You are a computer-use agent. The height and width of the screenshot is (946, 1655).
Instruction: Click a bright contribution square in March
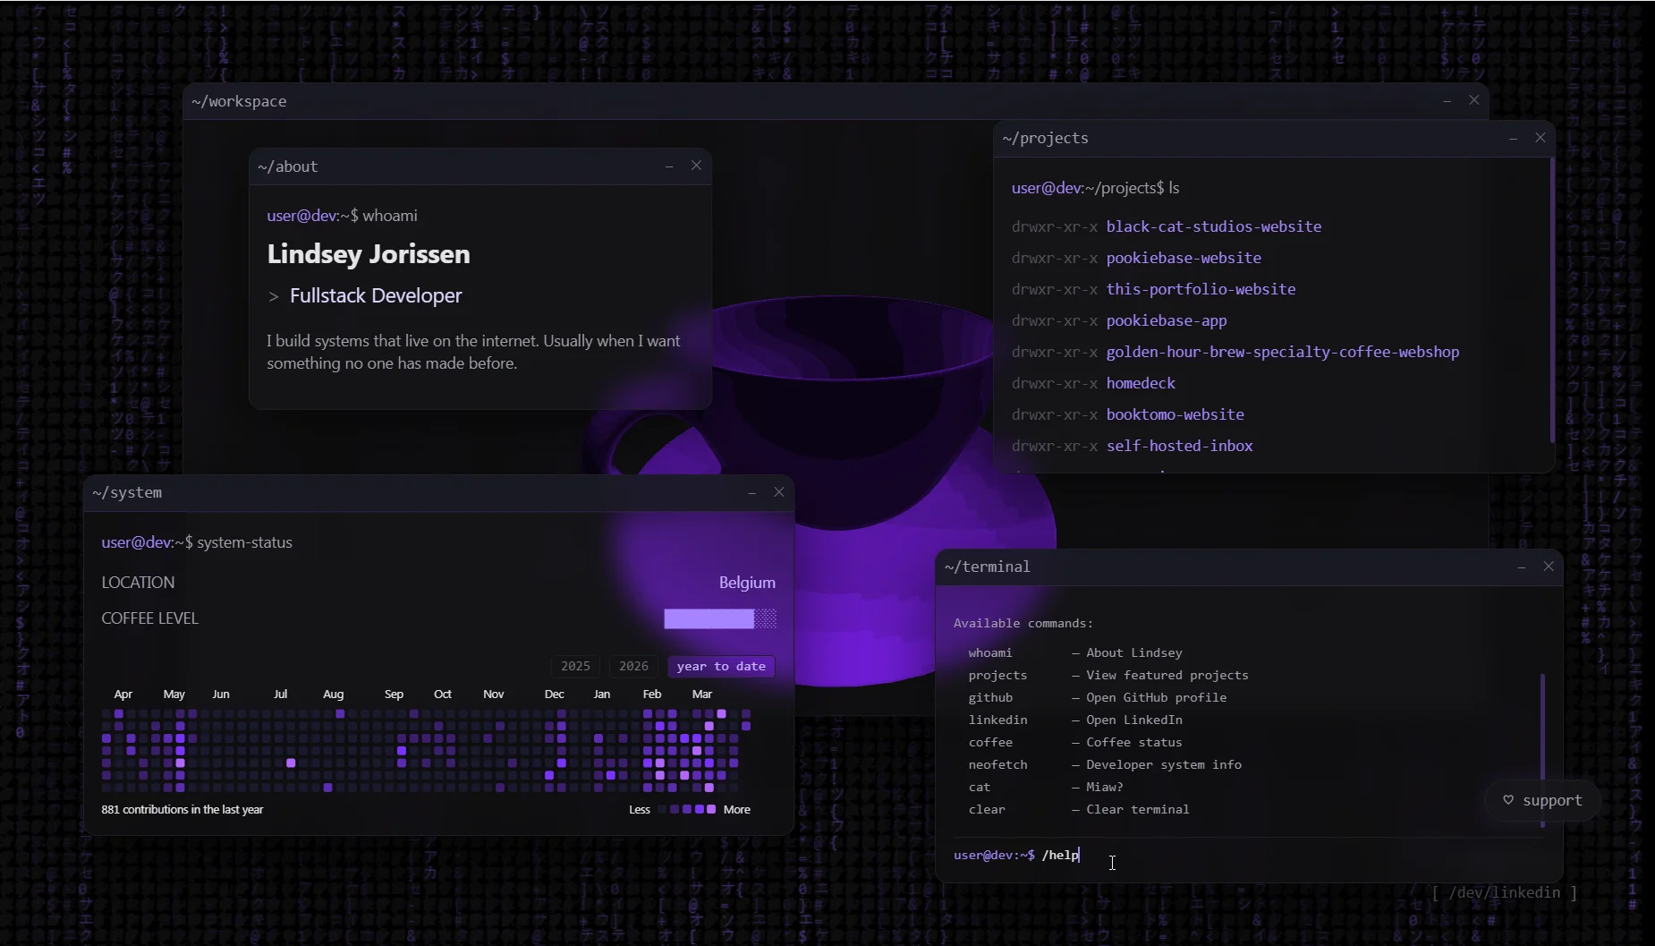point(720,713)
